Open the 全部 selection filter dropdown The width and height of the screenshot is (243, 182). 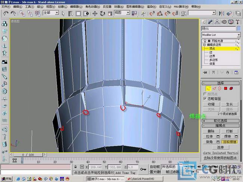(57, 13)
